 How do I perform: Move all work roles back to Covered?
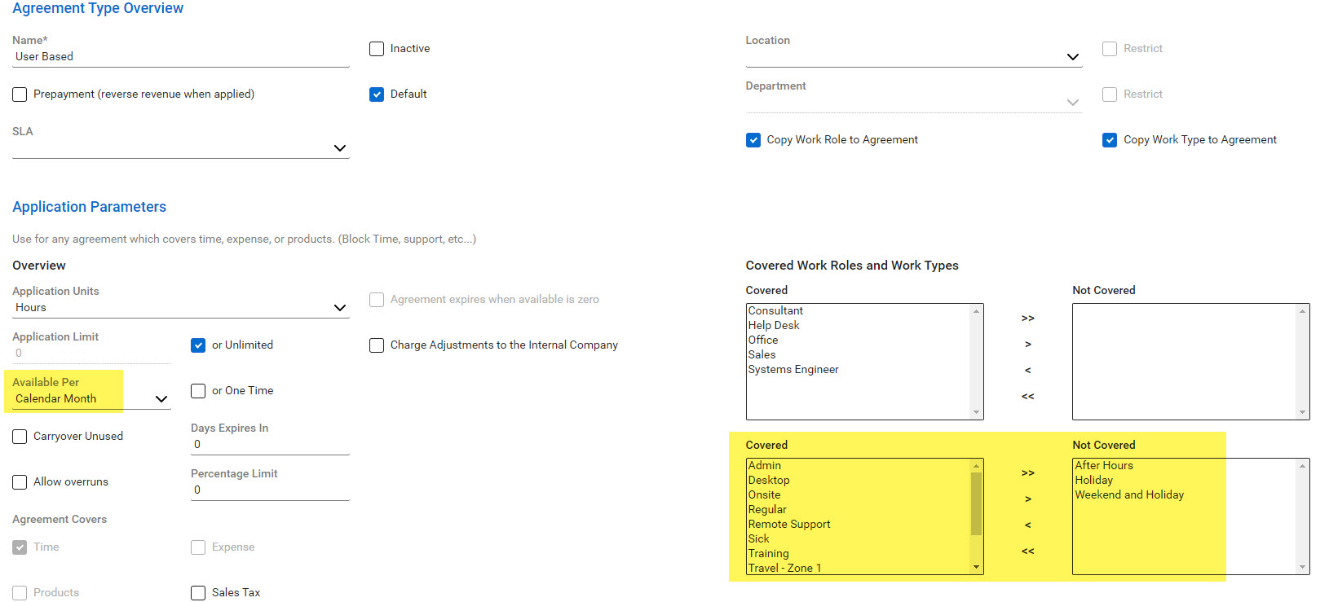tap(1028, 397)
